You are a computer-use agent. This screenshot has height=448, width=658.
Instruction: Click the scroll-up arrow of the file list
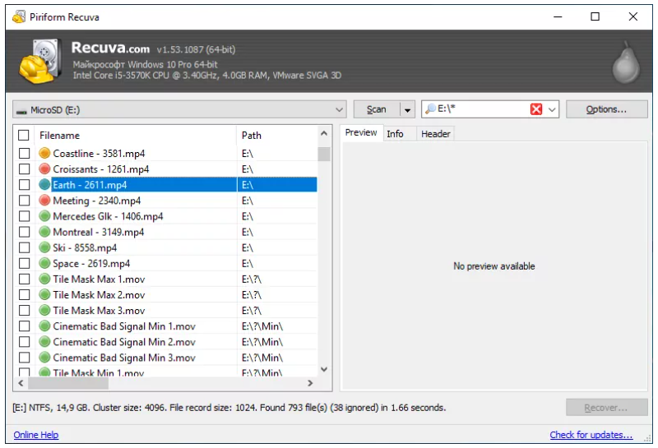coord(324,133)
